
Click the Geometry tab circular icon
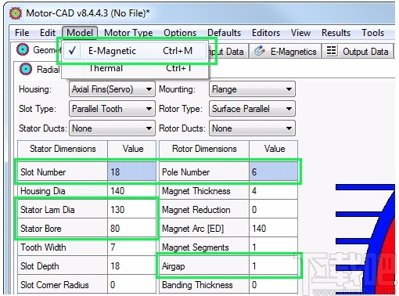[x=23, y=49]
